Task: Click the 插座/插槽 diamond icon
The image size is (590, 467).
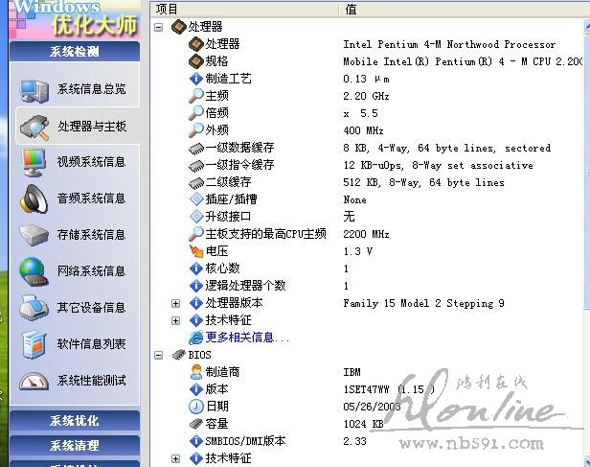Action: click(196, 199)
